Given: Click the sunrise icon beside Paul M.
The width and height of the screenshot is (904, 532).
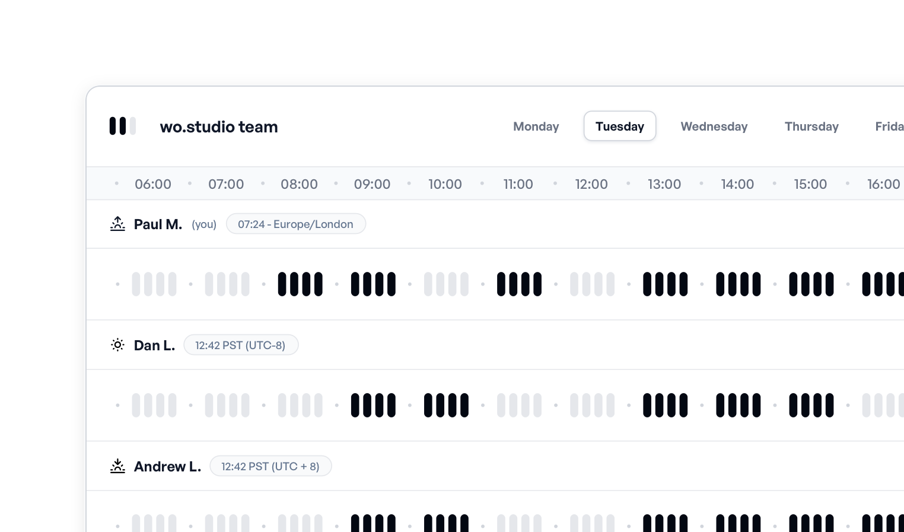Looking at the screenshot, I should pyautogui.click(x=117, y=224).
